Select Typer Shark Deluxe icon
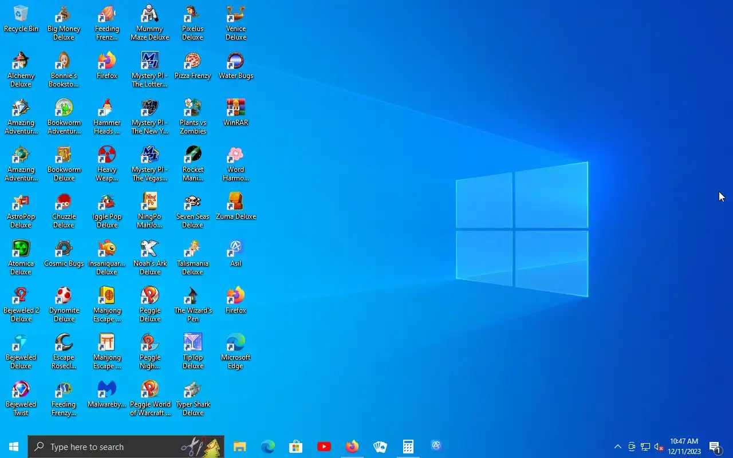Viewport: 733px width, 458px height. pos(193,398)
